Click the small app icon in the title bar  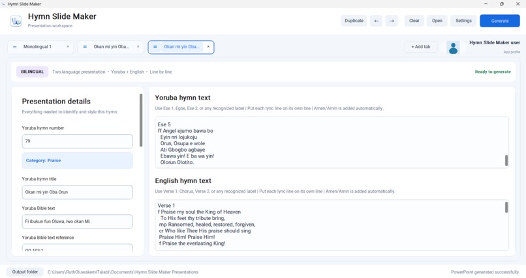(x=3, y=4)
